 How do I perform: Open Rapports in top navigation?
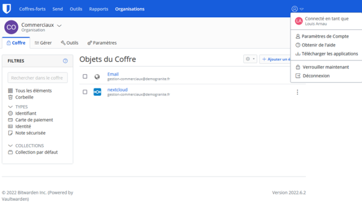point(99,9)
